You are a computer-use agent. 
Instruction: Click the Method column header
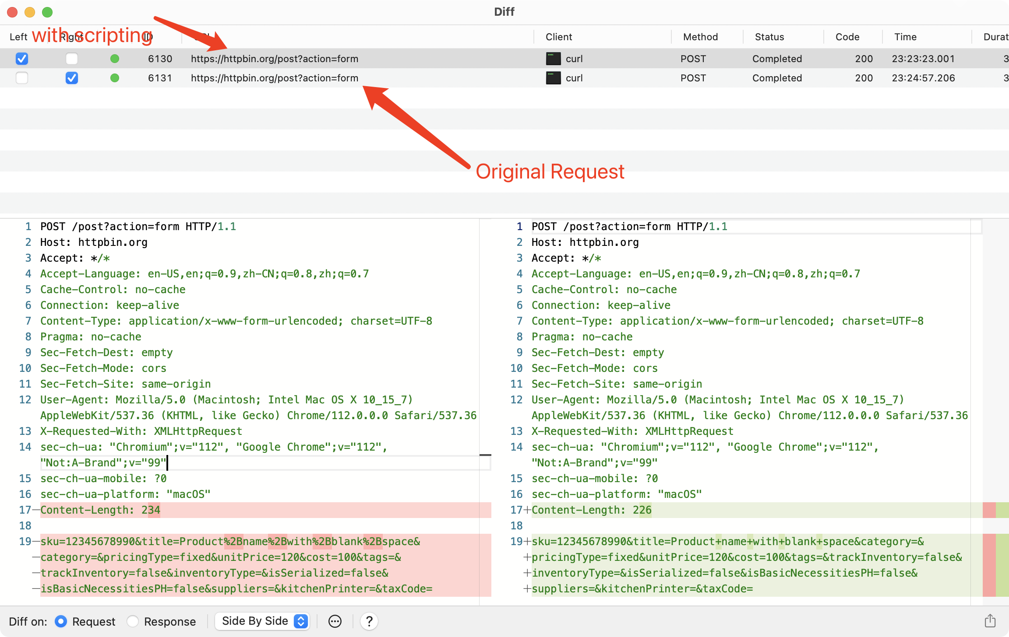[x=700, y=37]
